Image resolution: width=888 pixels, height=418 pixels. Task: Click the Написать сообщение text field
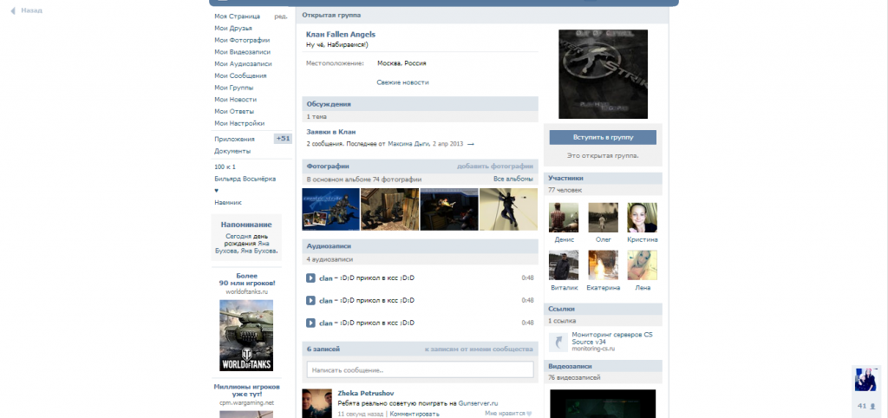[x=420, y=369]
